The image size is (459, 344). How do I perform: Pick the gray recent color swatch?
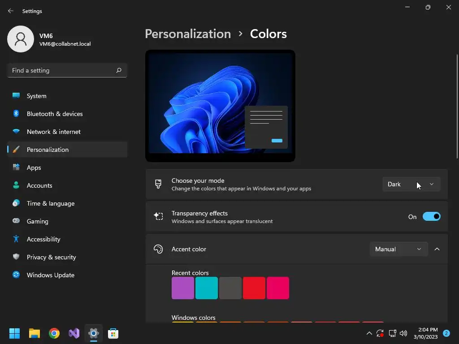click(x=230, y=288)
